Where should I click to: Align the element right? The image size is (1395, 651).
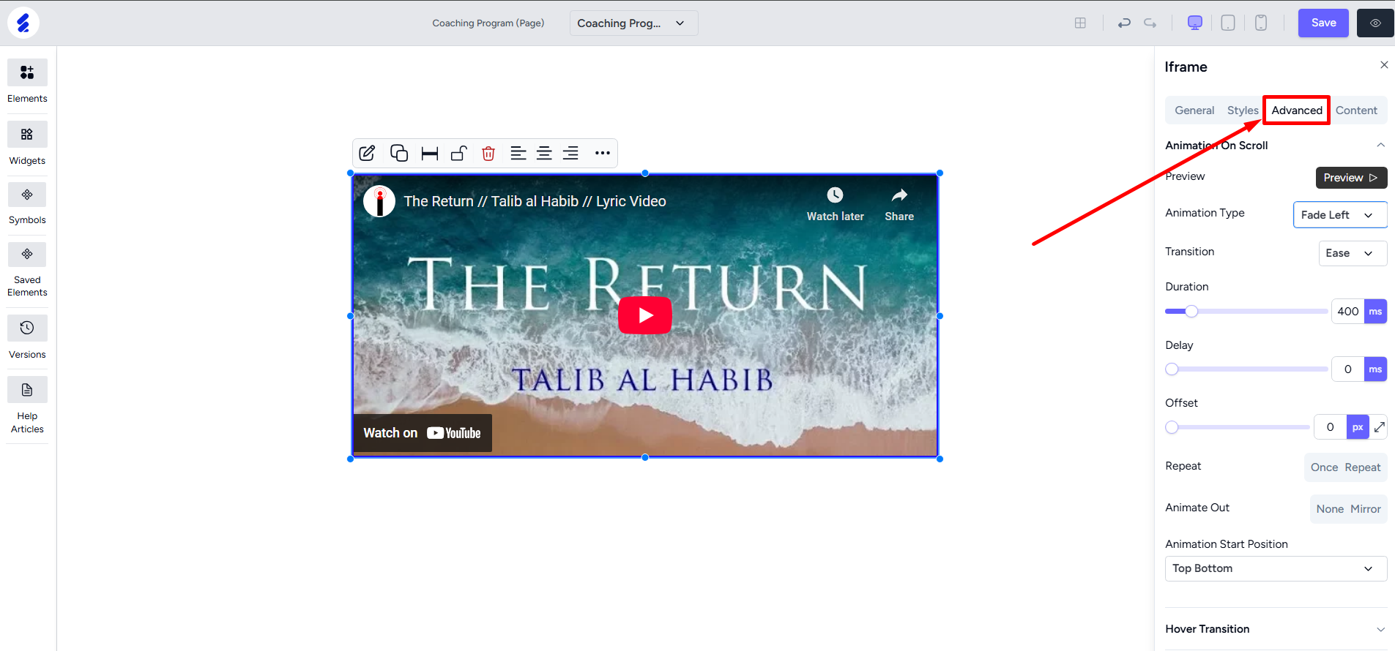click(x=570, y=153)
